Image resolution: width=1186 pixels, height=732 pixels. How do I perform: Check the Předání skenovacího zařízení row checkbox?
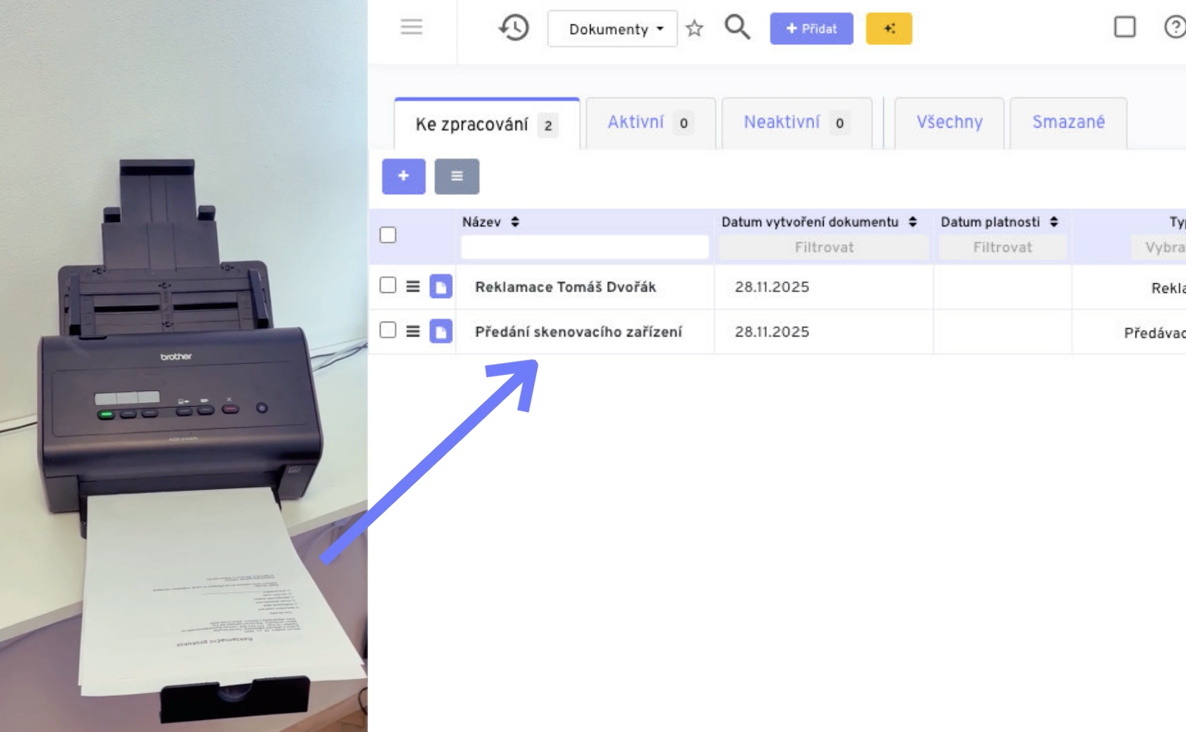(x=388, y=331)
